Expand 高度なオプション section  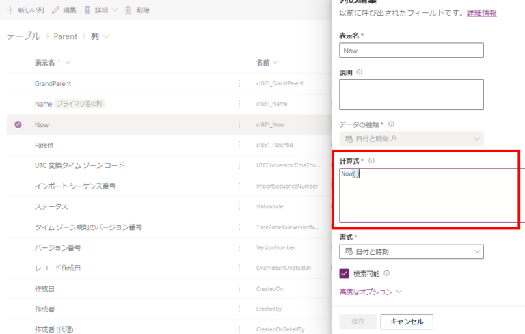(x=370, y=292)
